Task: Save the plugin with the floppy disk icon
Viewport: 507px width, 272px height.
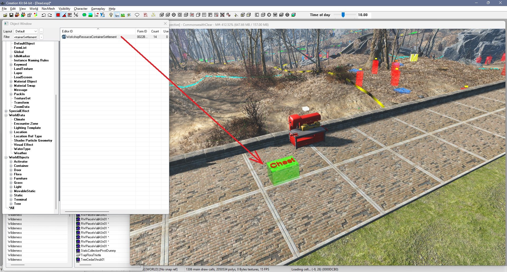Action: point(11,15)
